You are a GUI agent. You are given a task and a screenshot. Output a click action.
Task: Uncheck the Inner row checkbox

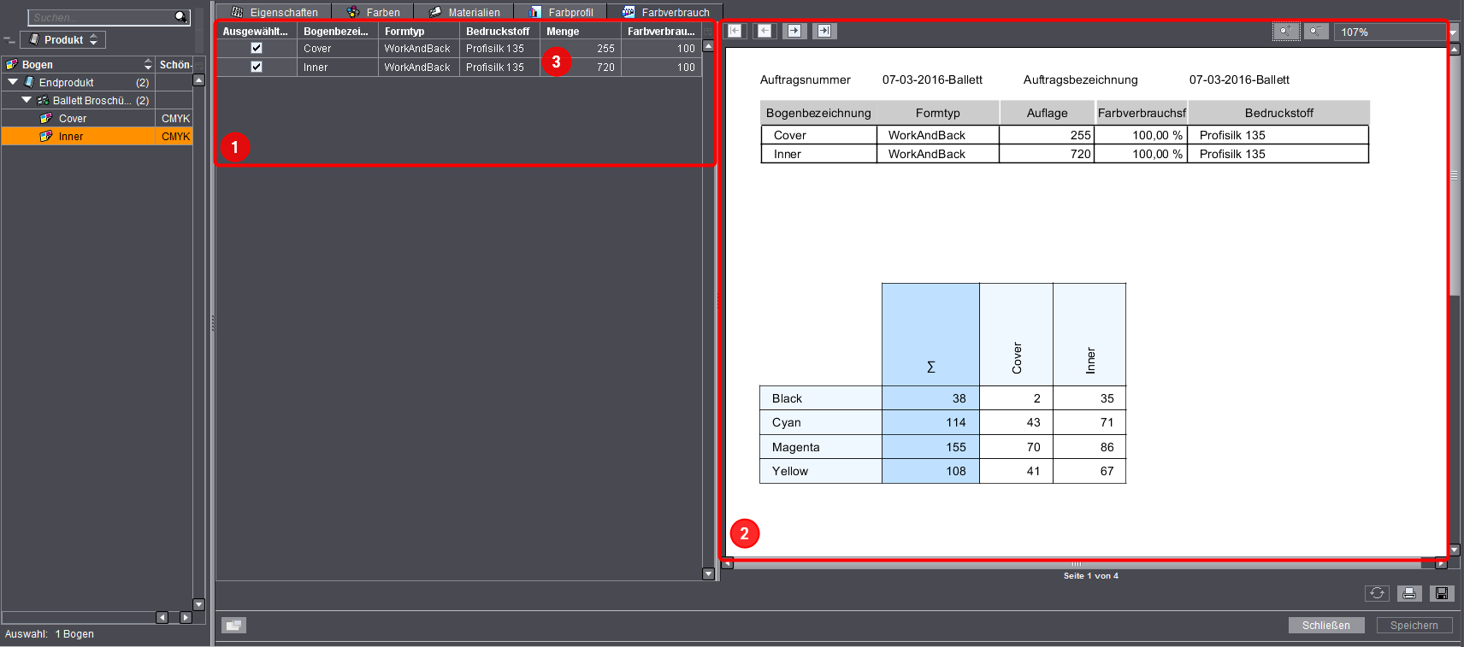click(257, 67)
